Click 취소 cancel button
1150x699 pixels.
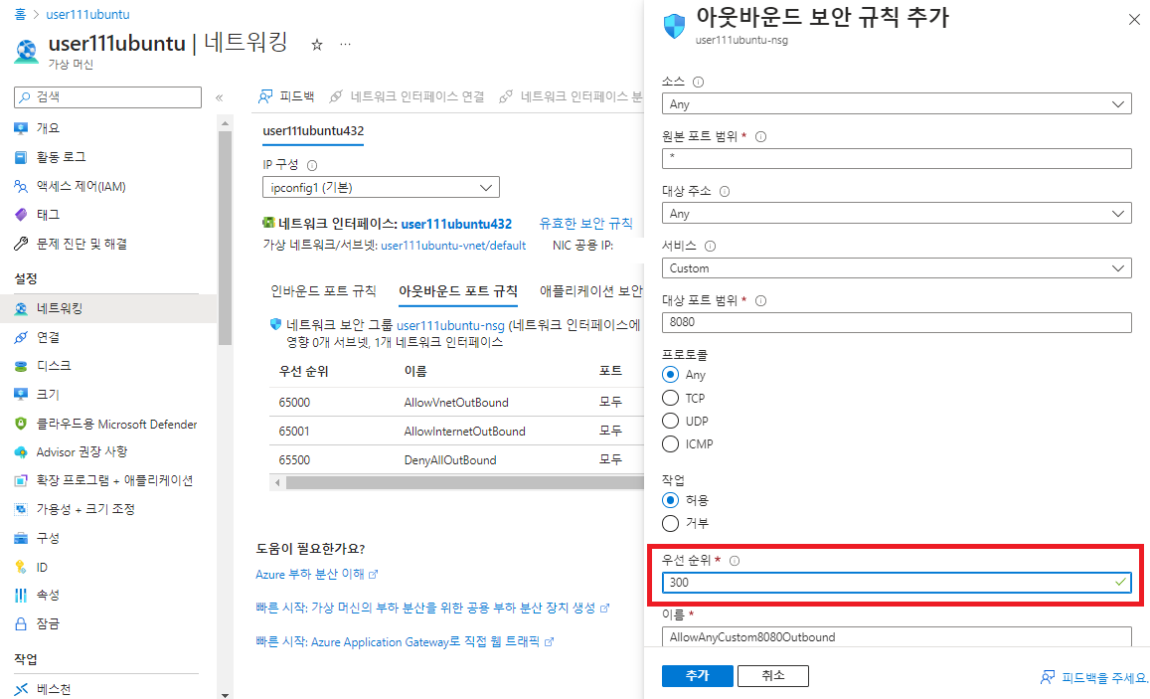(x=773, y=676)
